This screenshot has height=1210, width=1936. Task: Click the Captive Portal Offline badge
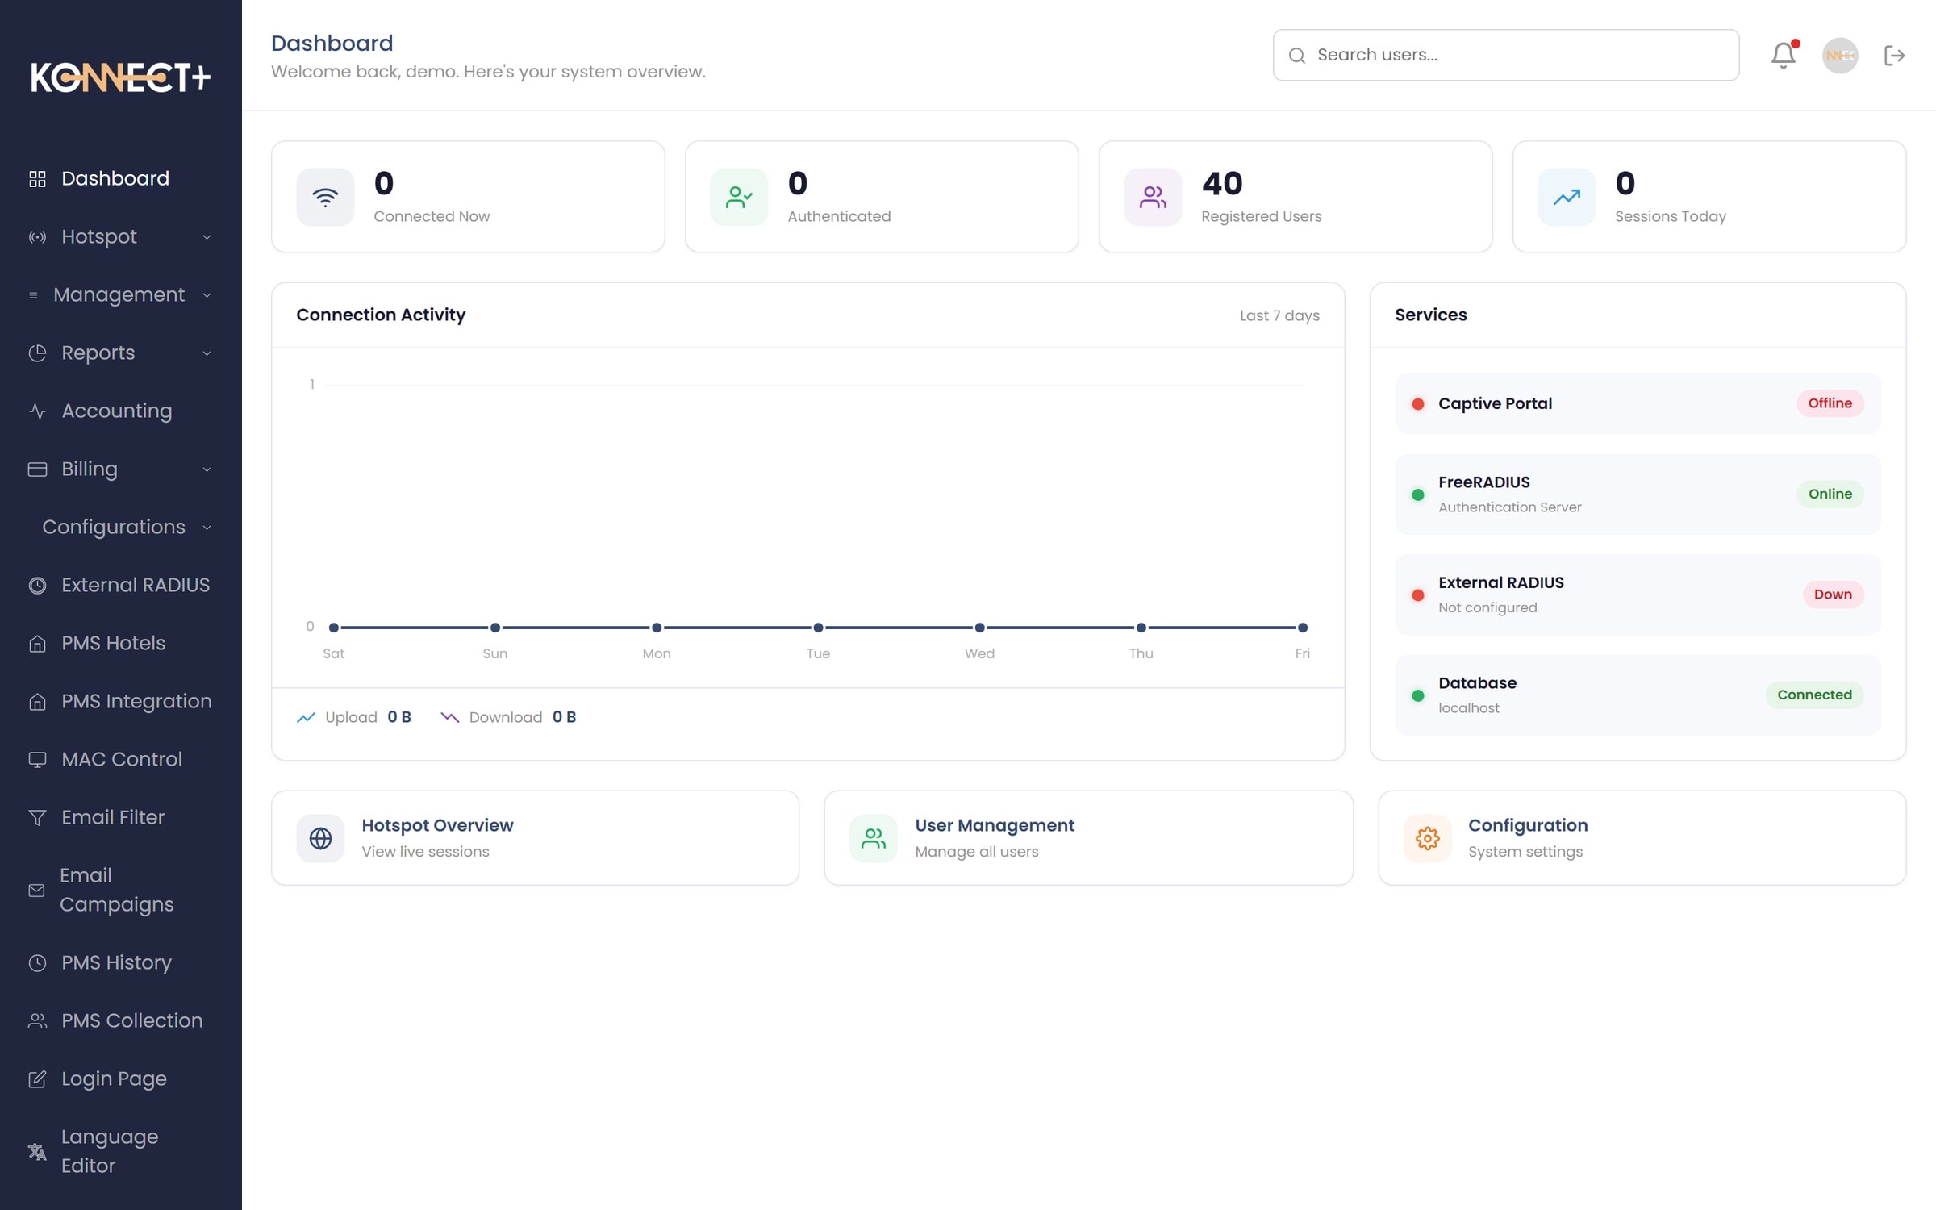click(1830, 403)
